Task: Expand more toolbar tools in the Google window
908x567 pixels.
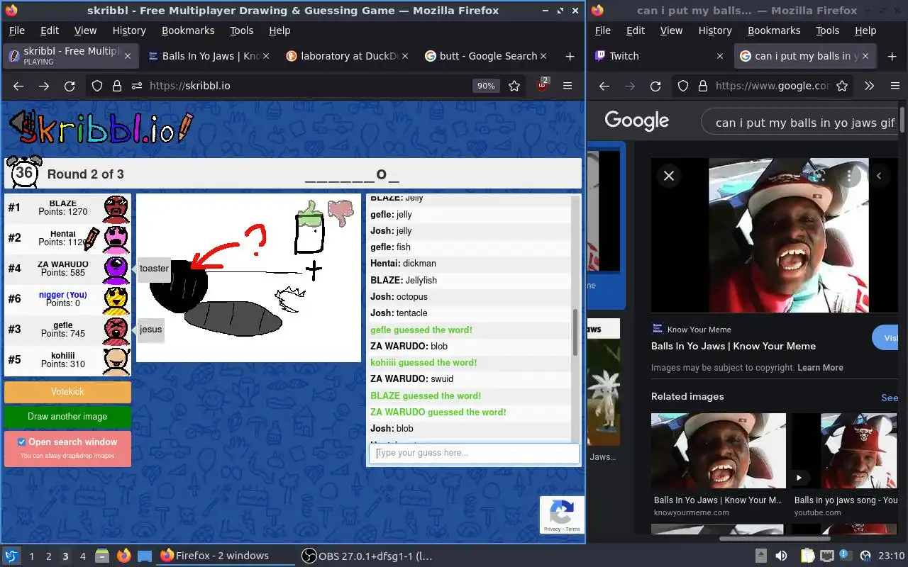Action: click(869, 86)
